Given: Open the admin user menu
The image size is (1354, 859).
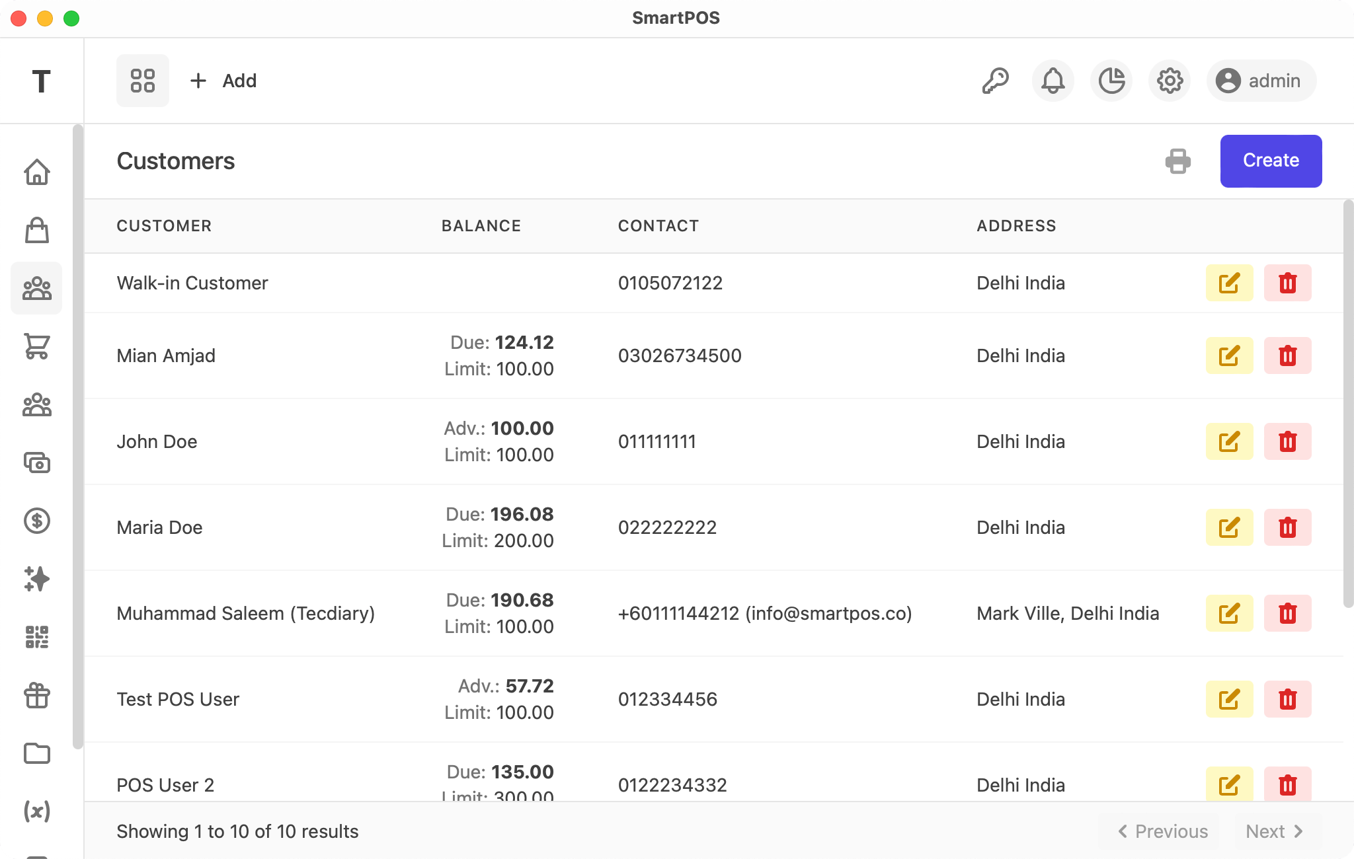Looking at the screenshot, I should (x=1261, y=81).
